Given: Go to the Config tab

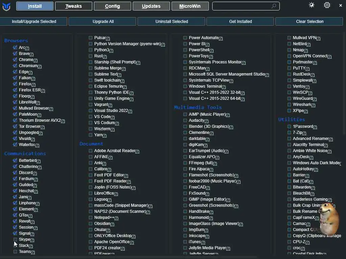Looking at the screenshot, I should tap(112, 6).
